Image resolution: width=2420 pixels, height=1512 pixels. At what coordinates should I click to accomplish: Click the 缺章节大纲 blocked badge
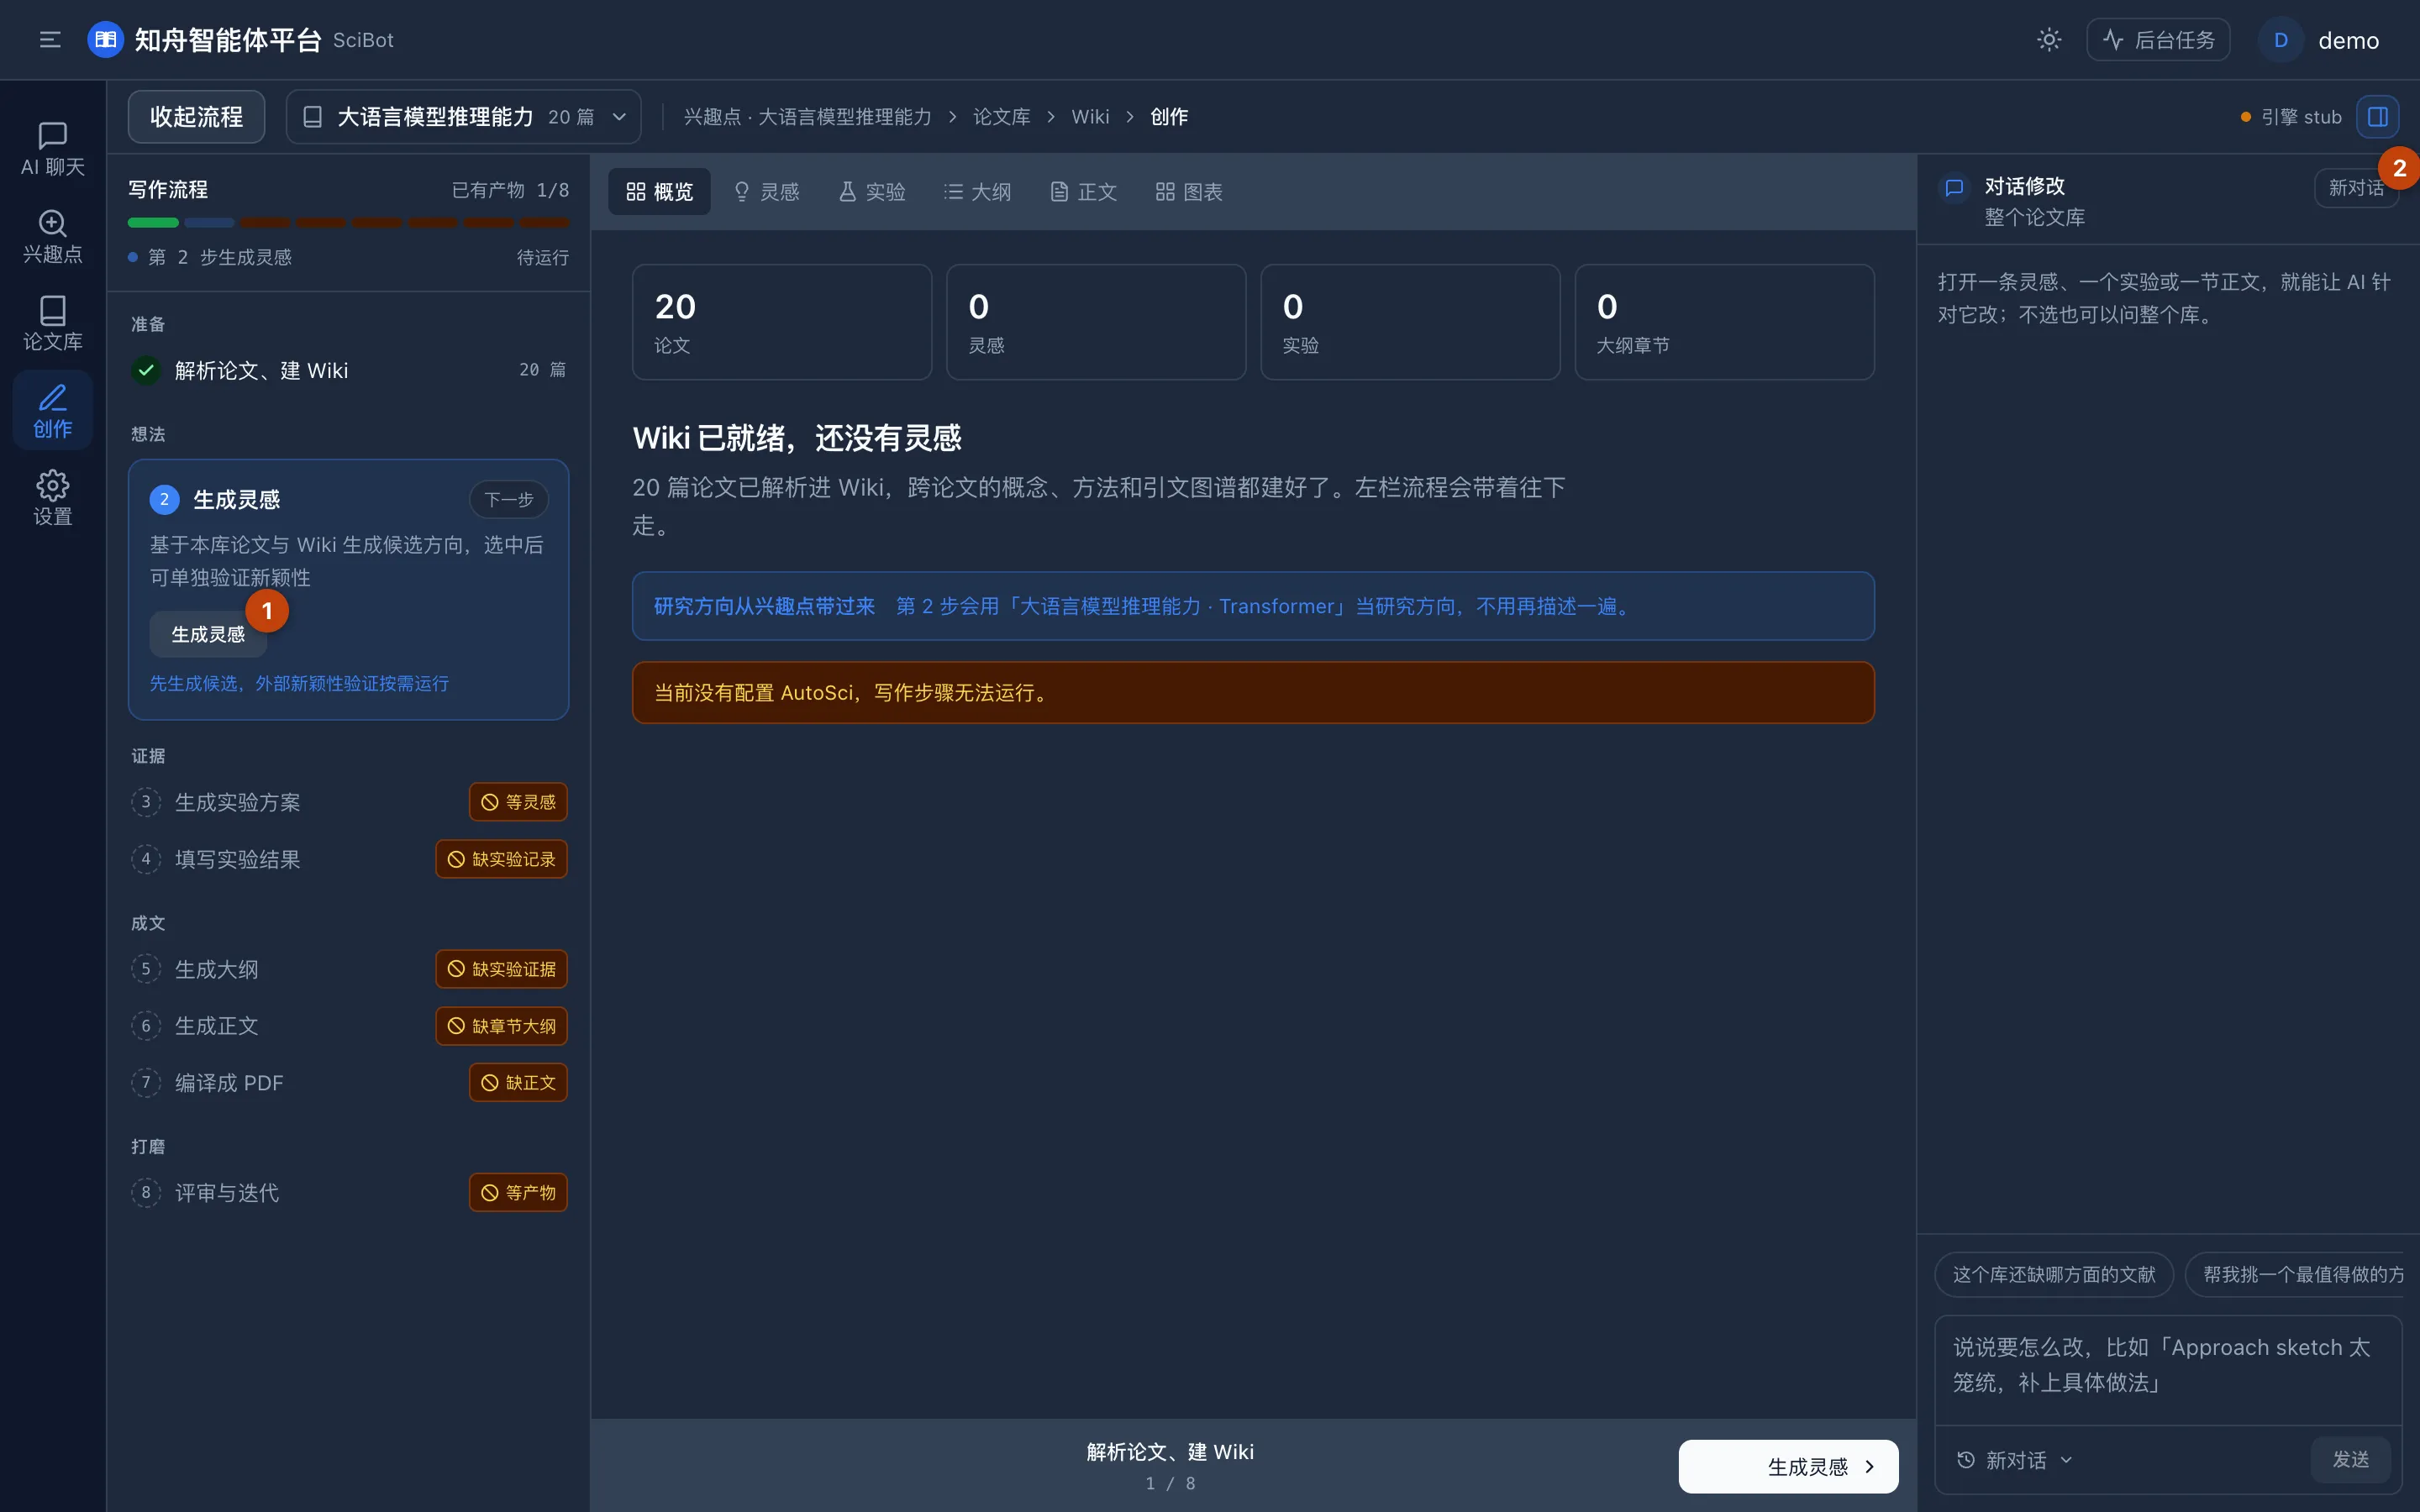pos(501,1026)
